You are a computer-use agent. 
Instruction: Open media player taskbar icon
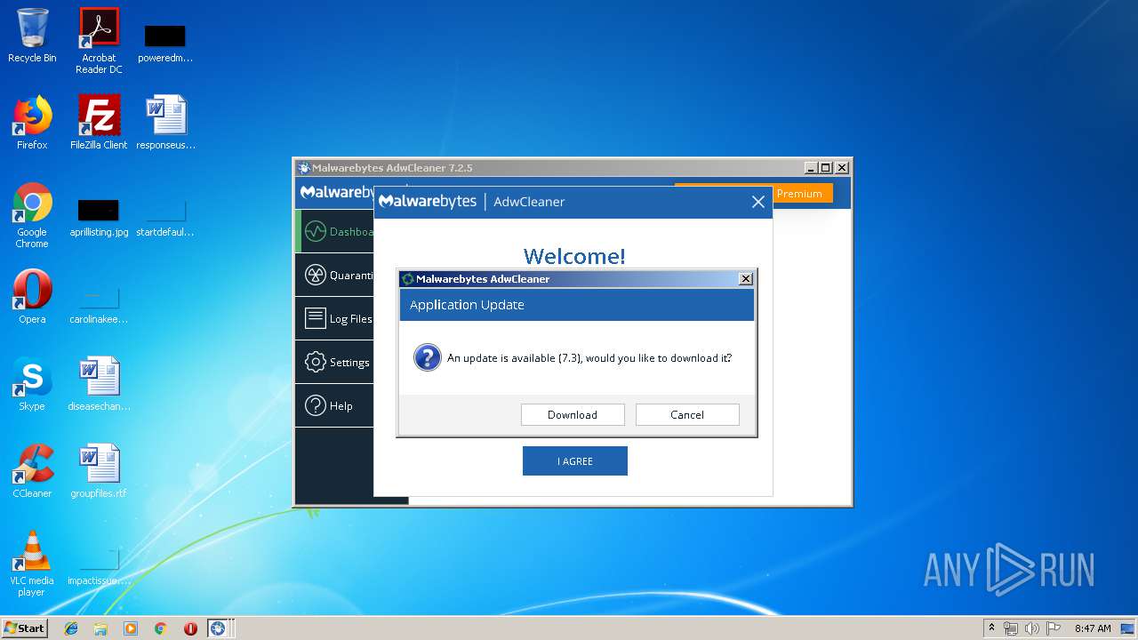coord(131,628)
